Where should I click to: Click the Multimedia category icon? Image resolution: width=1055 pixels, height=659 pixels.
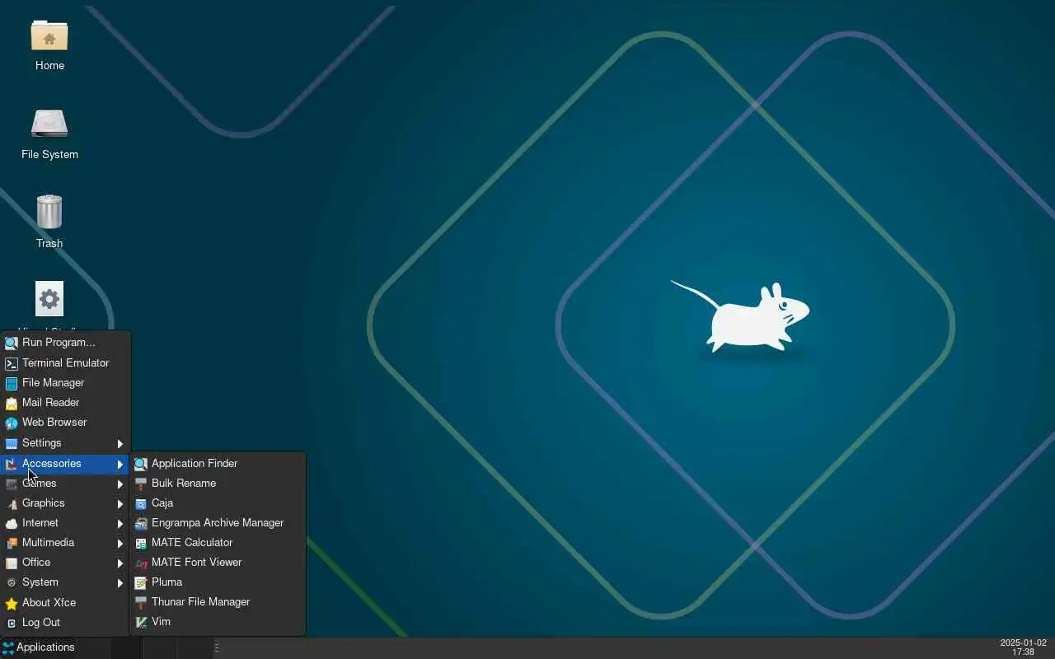[12, 543]
